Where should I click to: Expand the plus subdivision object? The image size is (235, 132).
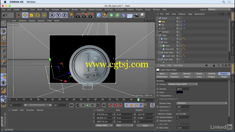(161, 46)
